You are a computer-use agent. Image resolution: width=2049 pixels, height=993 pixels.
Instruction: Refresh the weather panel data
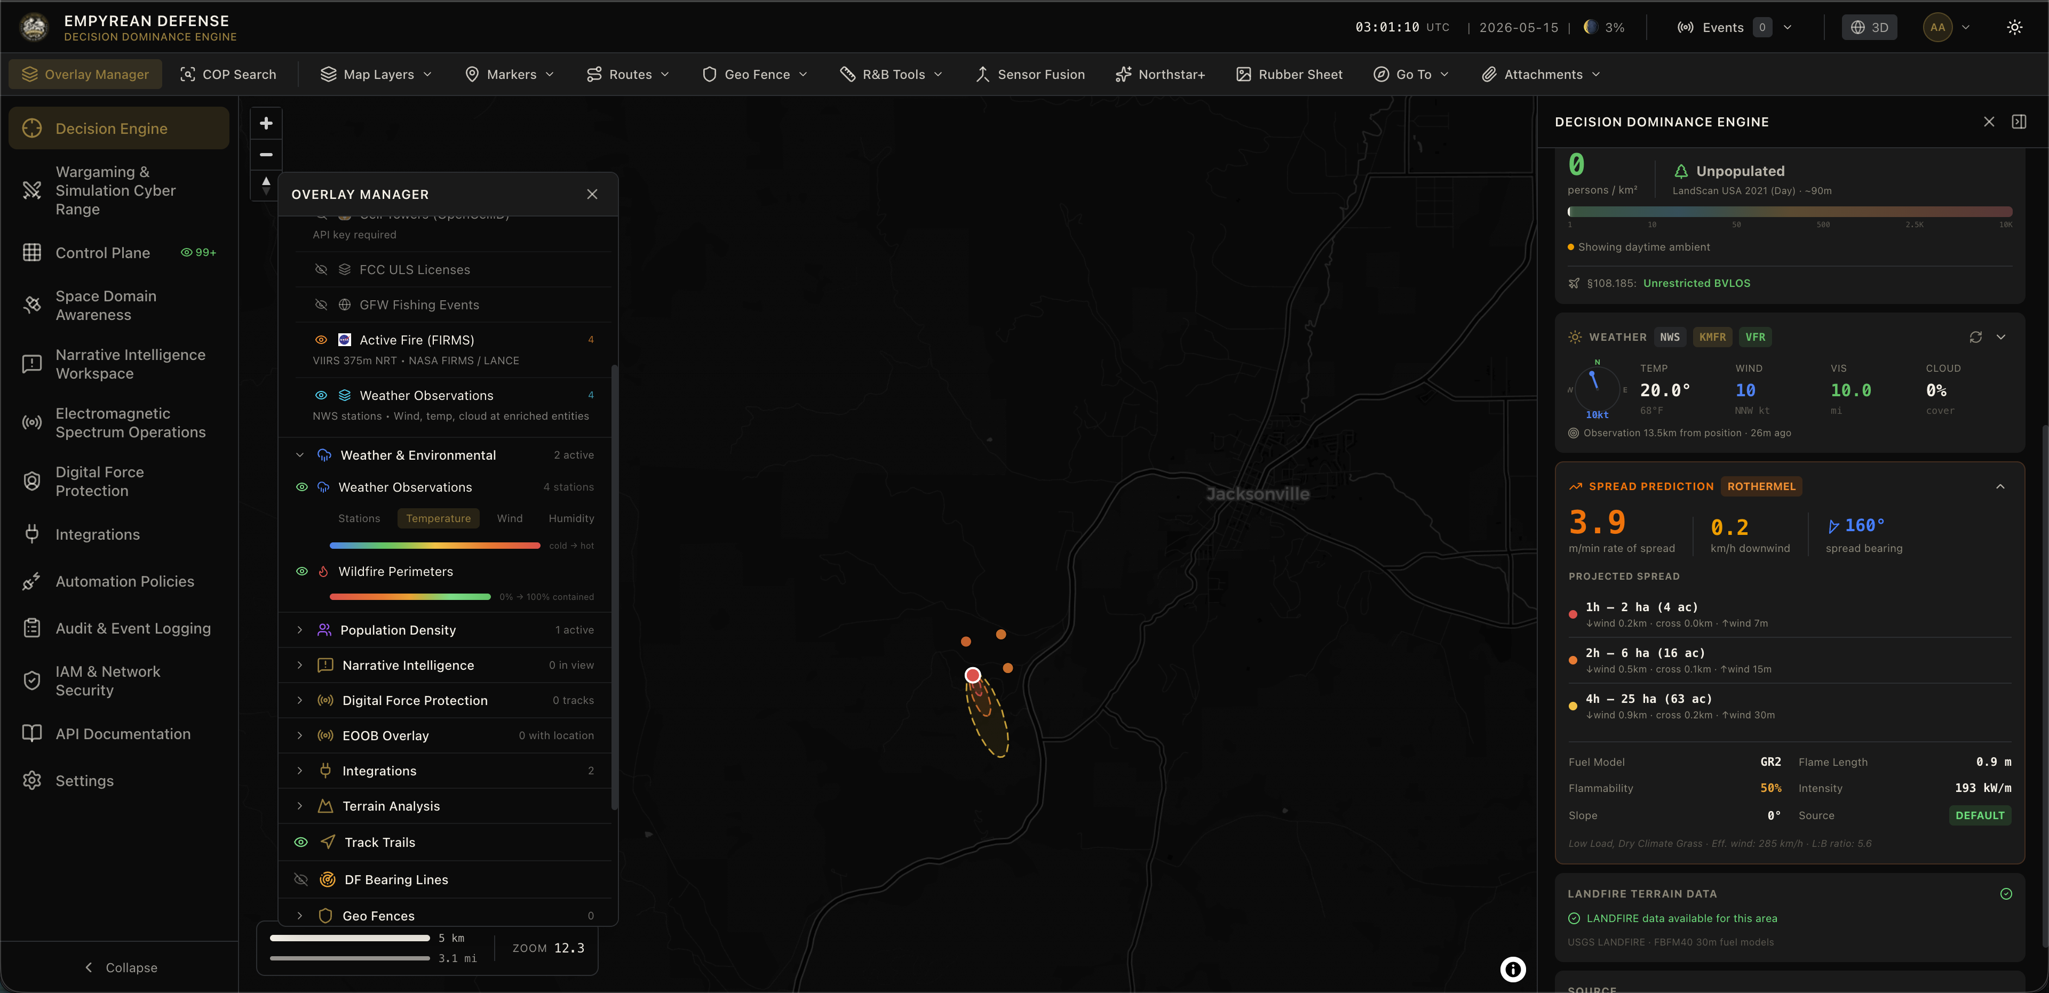click(x=1976, y=337)
